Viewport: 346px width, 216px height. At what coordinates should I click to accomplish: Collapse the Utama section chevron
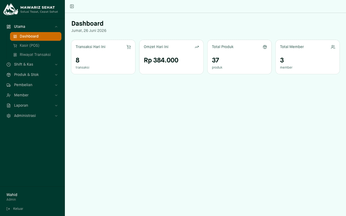point(56,26)
